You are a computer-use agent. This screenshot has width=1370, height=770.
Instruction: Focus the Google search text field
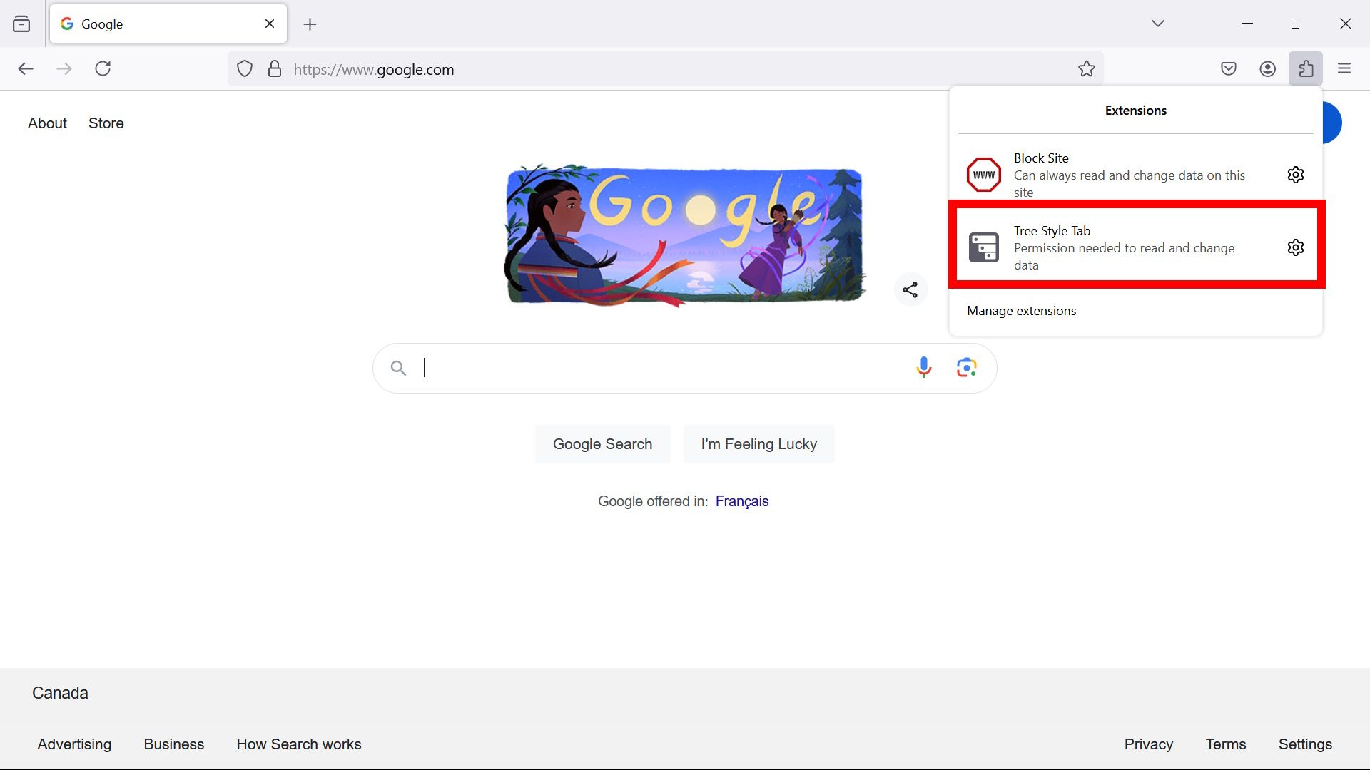pos(660,368)
